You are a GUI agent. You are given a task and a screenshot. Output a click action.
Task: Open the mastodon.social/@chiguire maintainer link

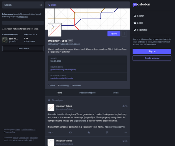62,78
